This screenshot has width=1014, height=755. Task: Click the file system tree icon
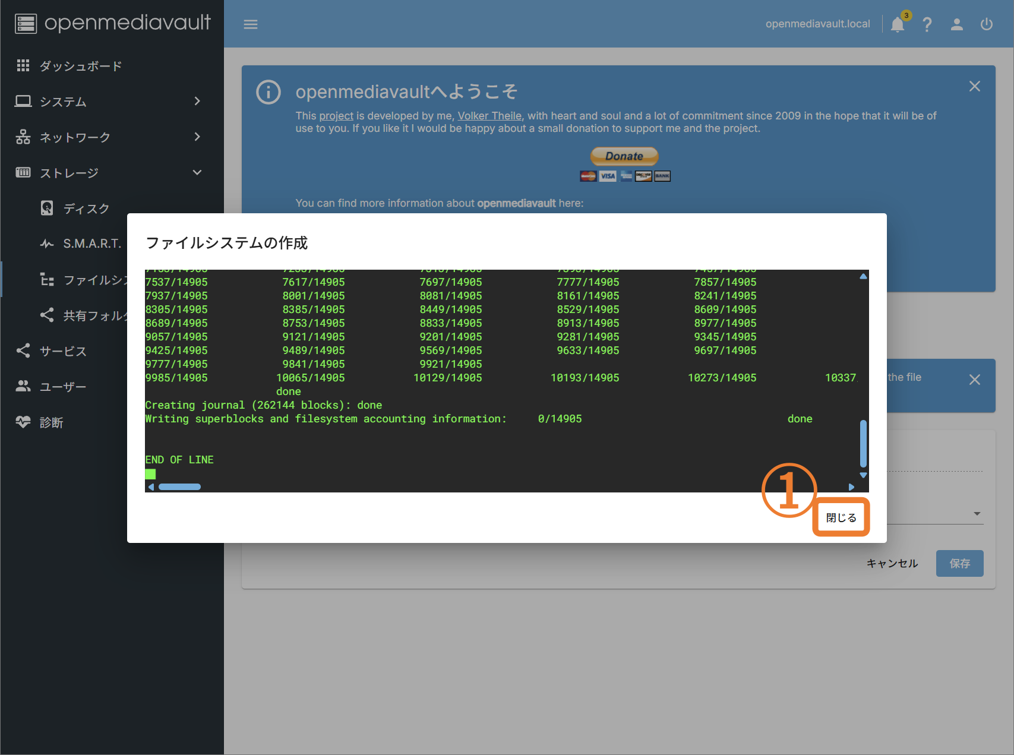[47, 279]
